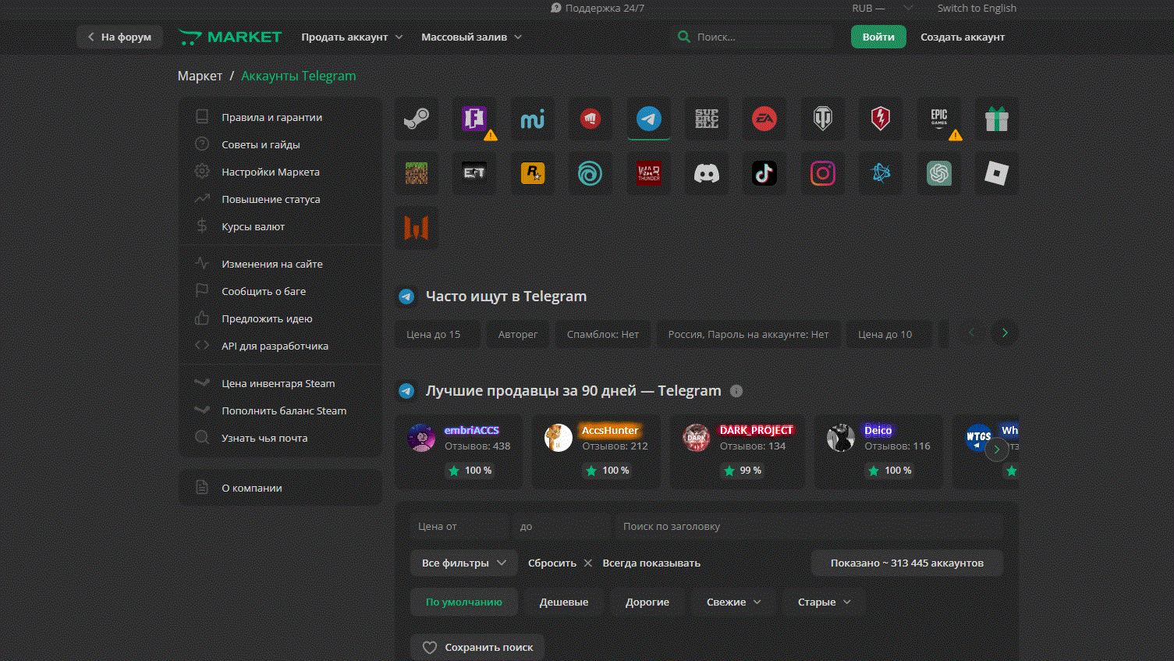Image resolution: width=1174 pixels, height=661 pixels.
Task: Open API для разработчика menu item
Action: (x=281, y=346)
